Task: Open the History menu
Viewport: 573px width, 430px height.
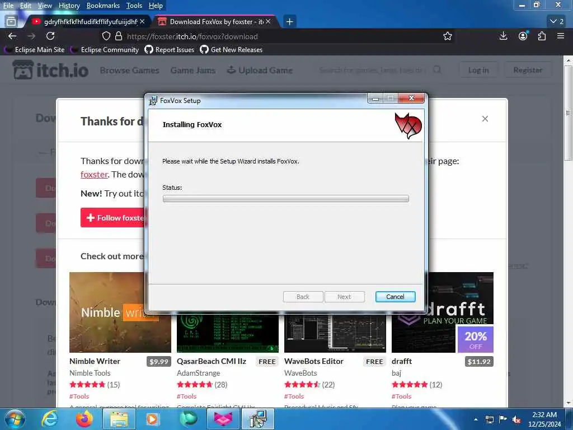Action: pyautogui.click(x=69, y=6)
